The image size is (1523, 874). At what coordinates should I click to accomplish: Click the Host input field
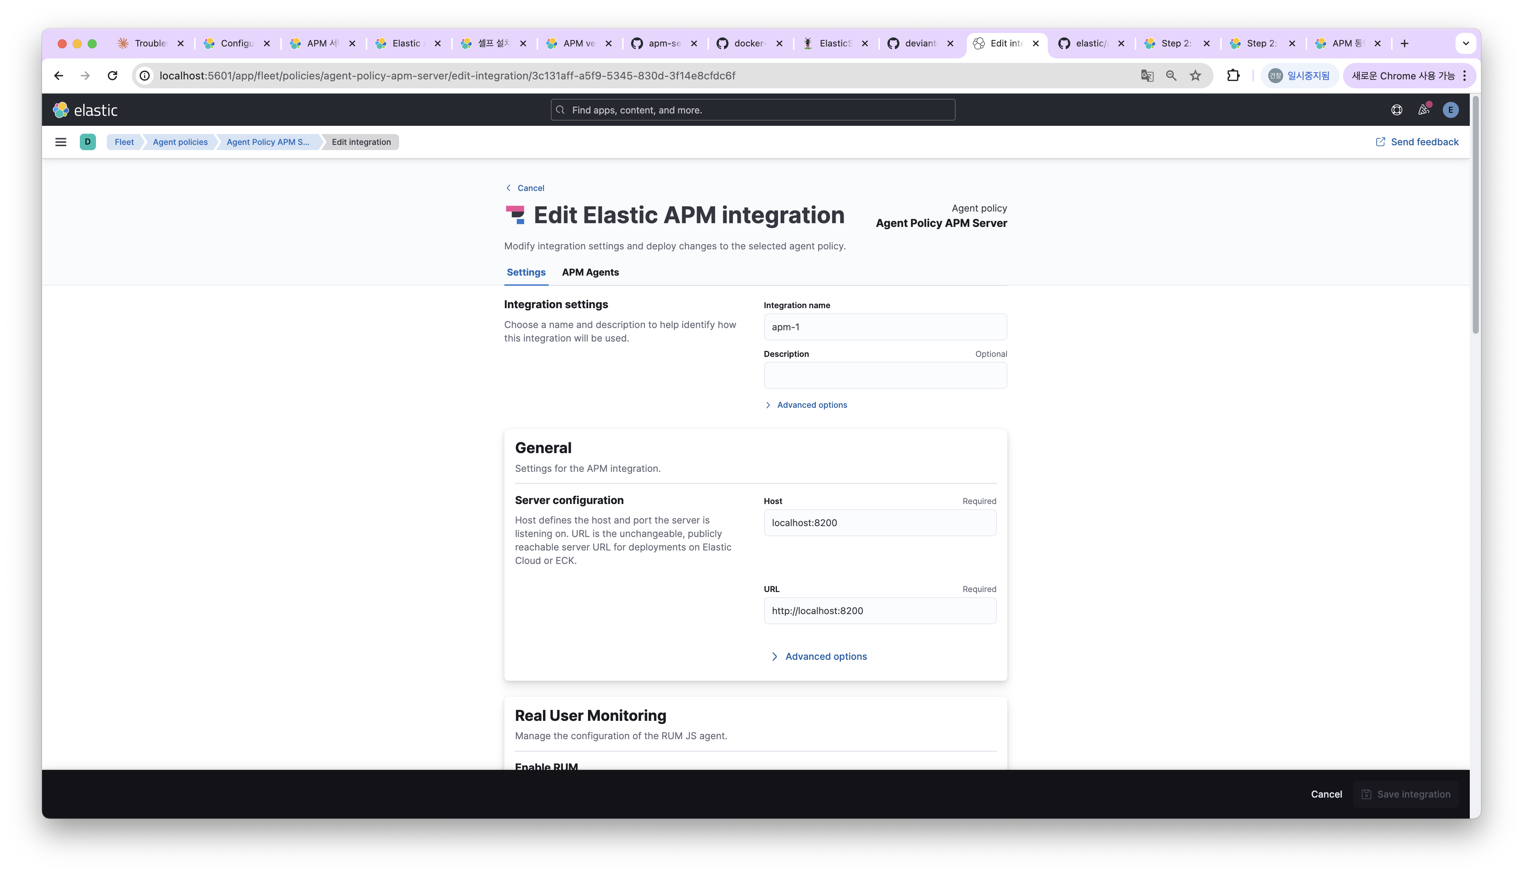click(x=879, y=523)
